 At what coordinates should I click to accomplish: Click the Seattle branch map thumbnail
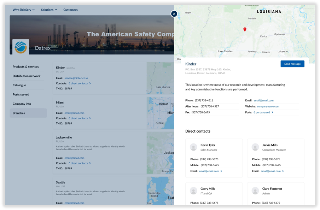pyautogui.click(x=161, y=191)
